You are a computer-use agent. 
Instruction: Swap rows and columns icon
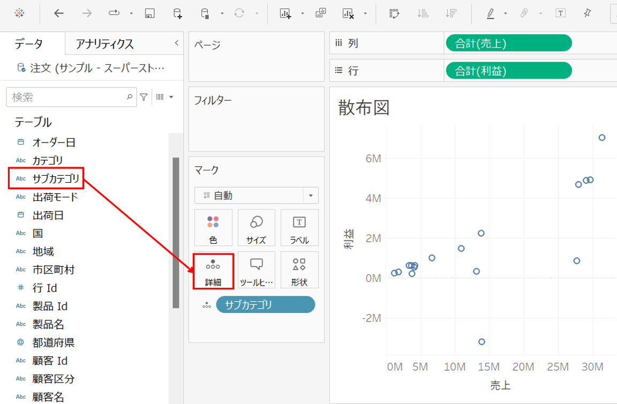(x=394, y=13)
